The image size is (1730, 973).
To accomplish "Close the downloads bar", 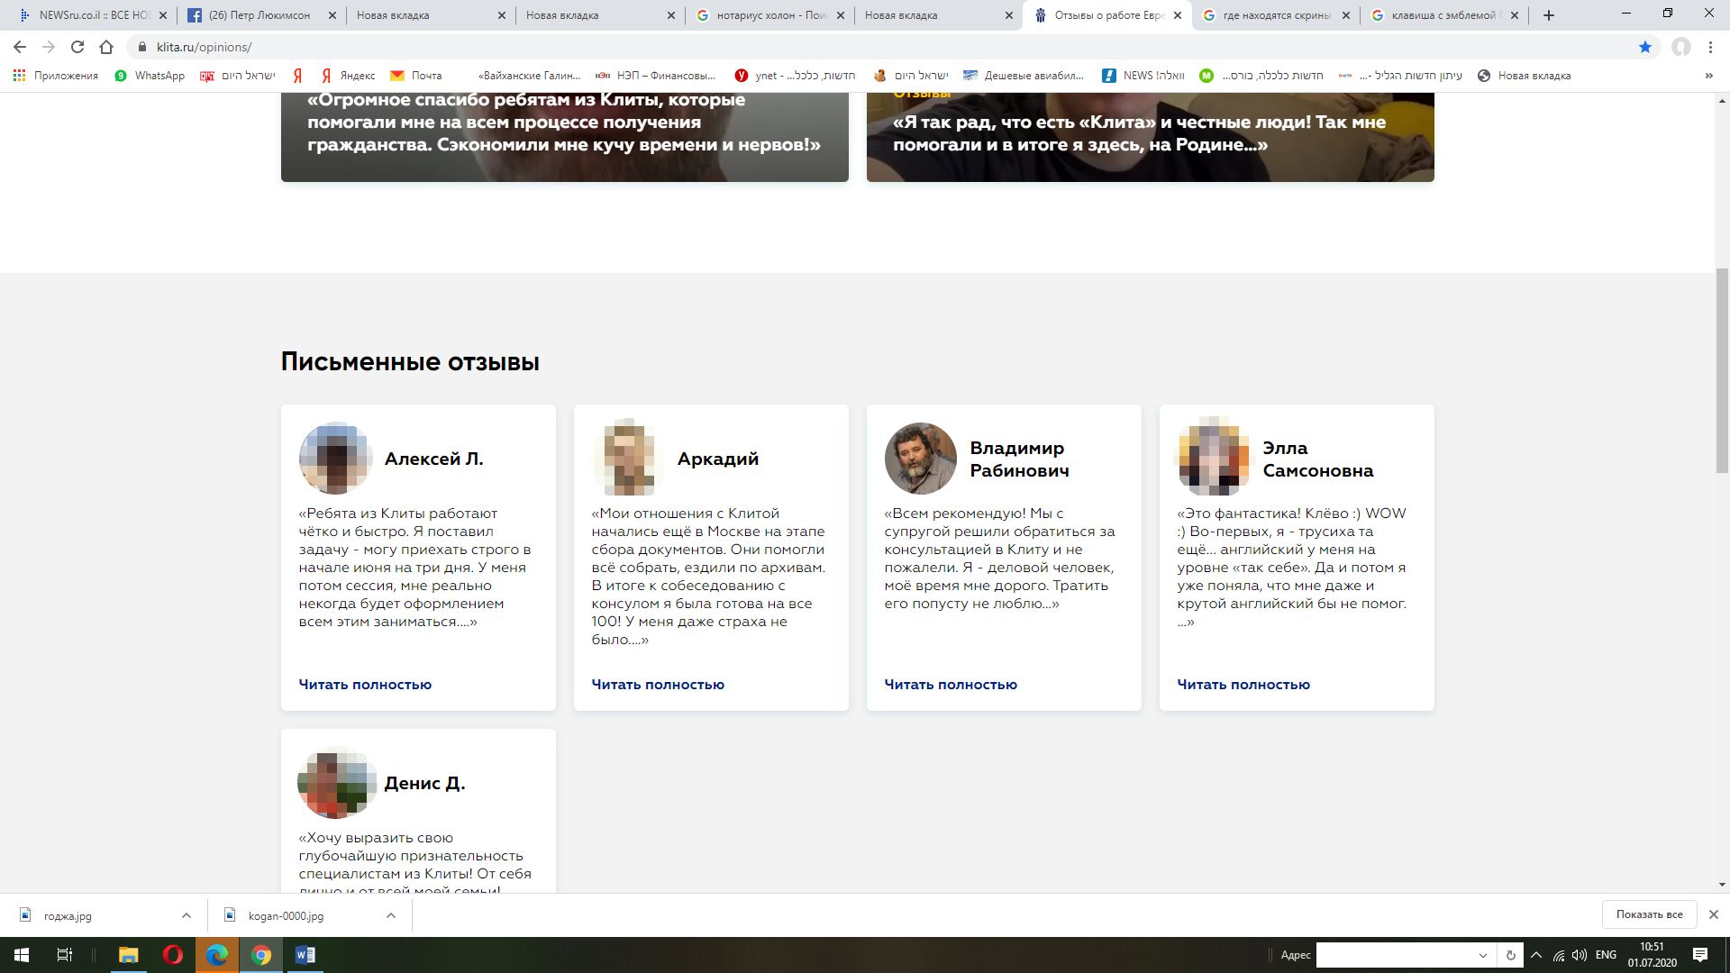I will coord(1714,914).
